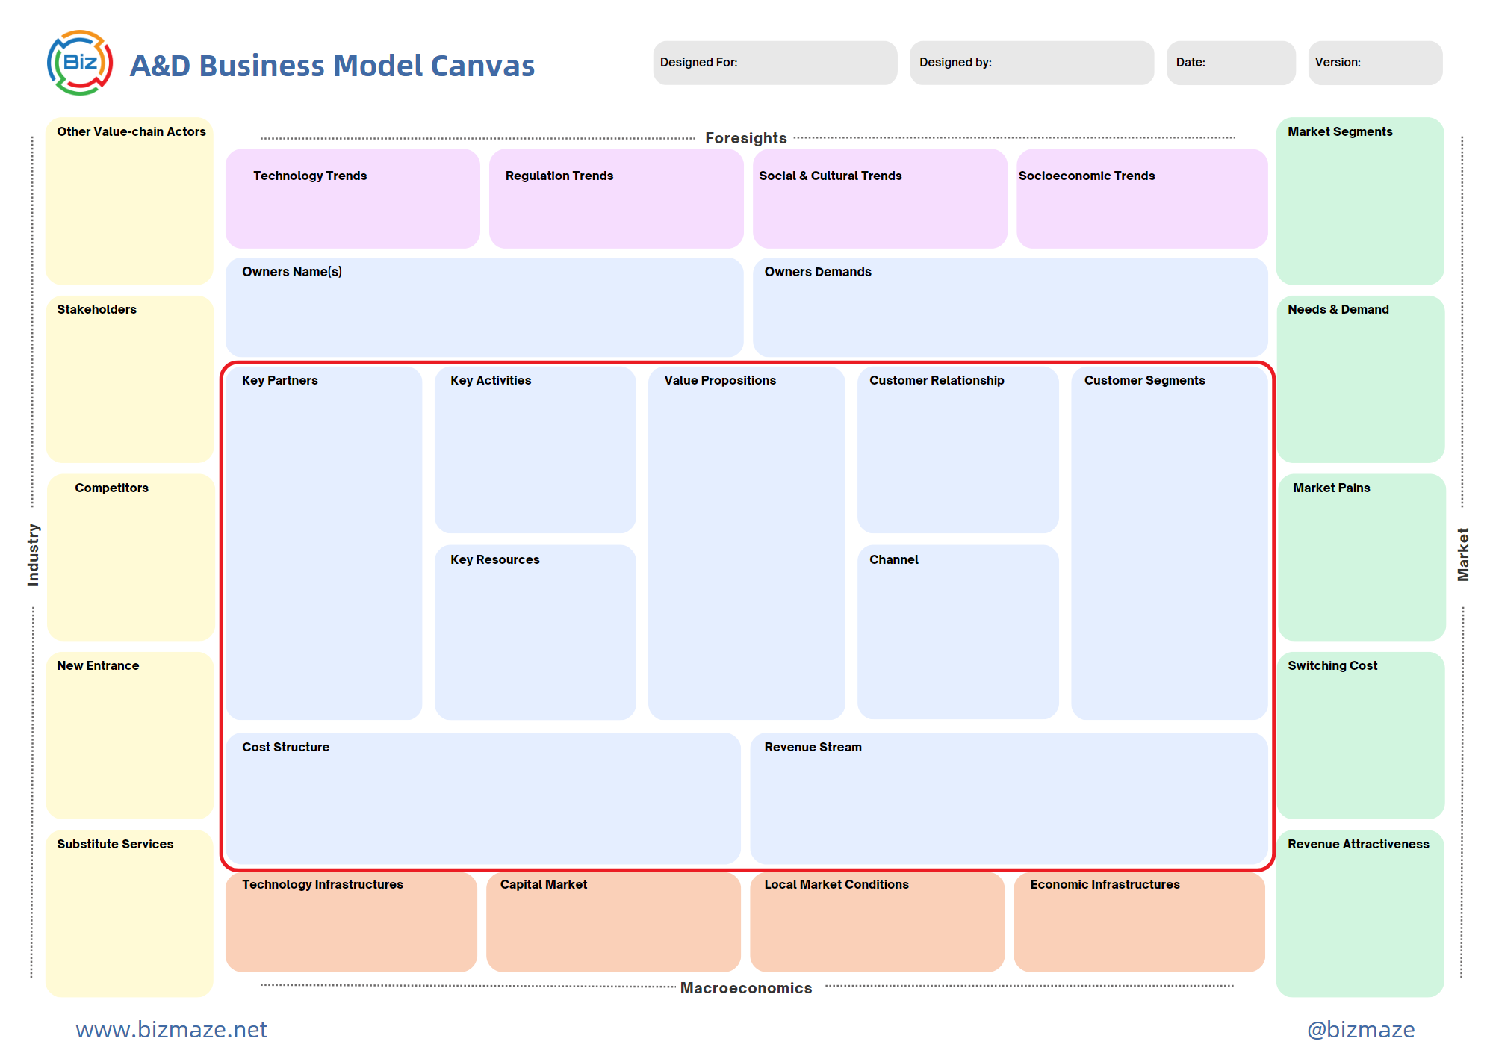Click the Biz logo icon
This screenshot has width=1493, height=1056.
coord(78,64)
